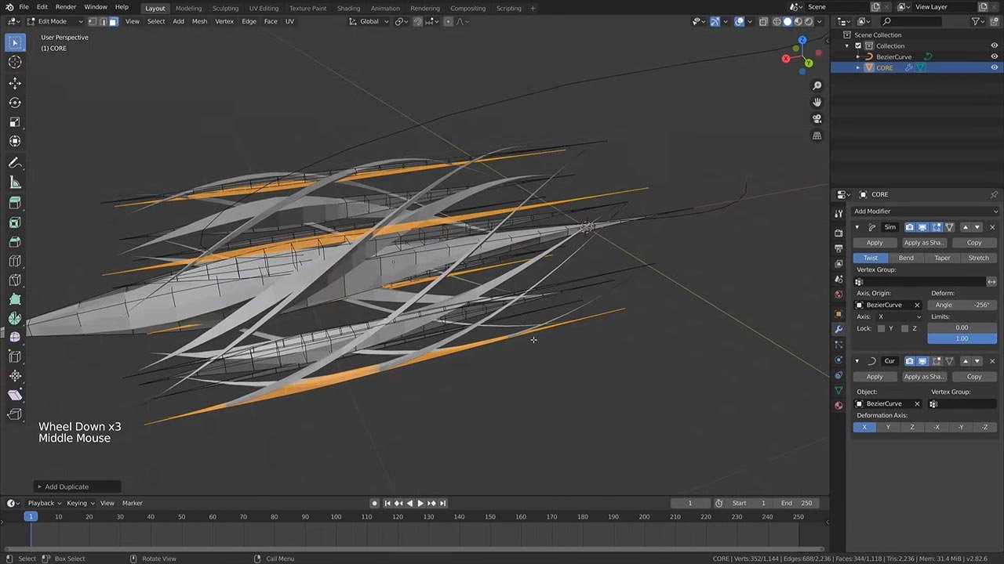Screen dimensions: 1004x564
Task: Switch to face select mode
Action: 114,21
